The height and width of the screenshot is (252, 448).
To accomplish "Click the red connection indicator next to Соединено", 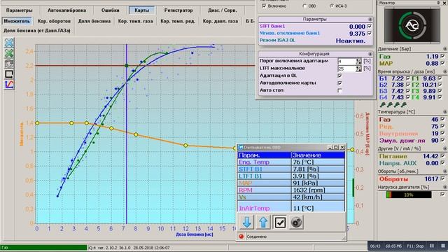I will pos(241,237).
